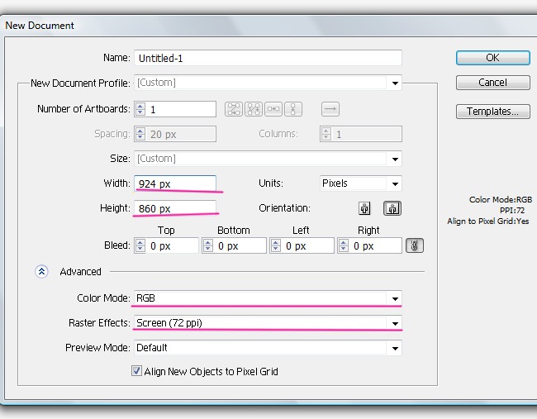Click the Name text field
Screen dimensions: 537x419
click(268, 58)
